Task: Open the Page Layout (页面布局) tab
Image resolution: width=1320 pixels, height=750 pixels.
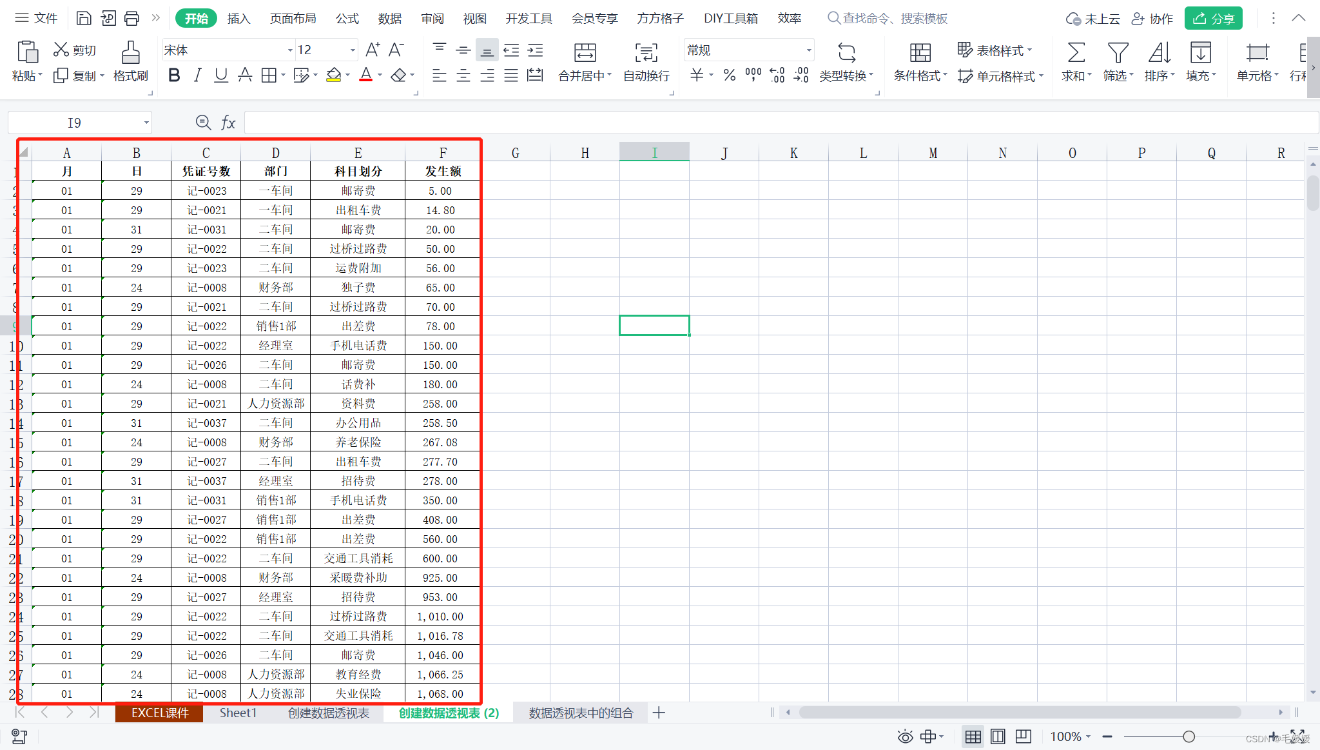Action: pos(293,18)
